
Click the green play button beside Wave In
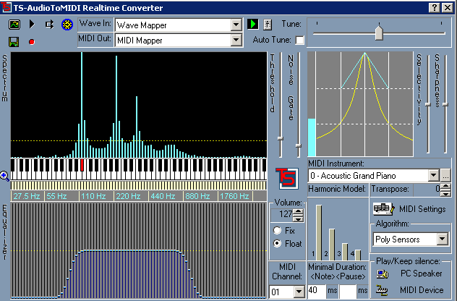pos(253,24)
